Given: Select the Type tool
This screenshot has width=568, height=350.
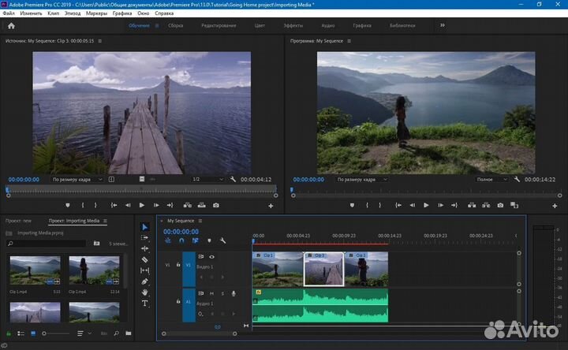Looking at the screenshot, I should [145, 303].
